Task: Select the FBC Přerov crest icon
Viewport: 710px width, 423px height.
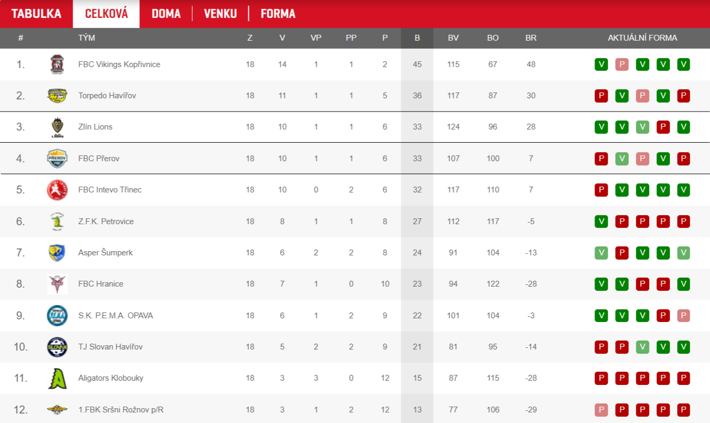Action: 57,159
